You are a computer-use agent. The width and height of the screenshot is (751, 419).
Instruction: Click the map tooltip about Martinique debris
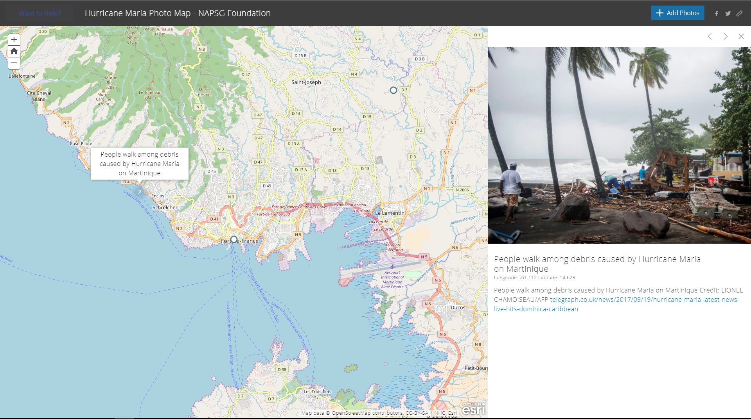coord(139,164)
